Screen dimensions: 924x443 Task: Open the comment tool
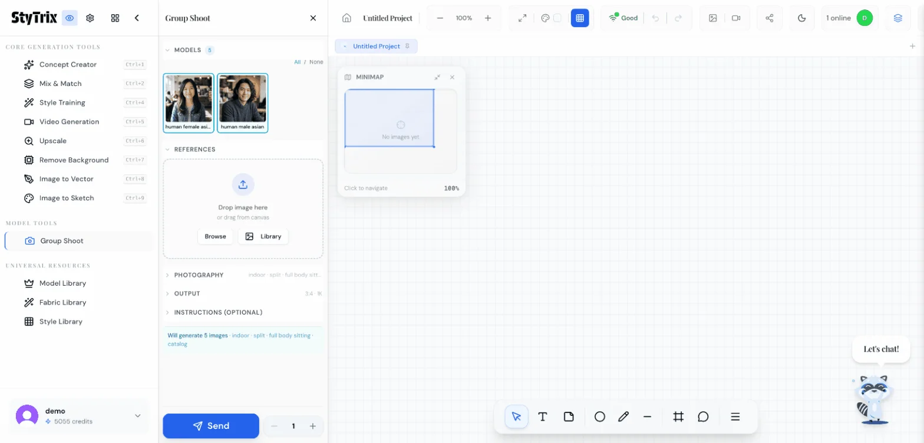pyautogui.click(x=703, y=416)
